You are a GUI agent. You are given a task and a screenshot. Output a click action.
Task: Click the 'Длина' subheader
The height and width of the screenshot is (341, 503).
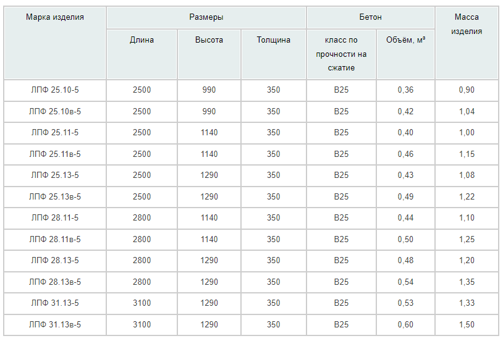click(142, 40)
